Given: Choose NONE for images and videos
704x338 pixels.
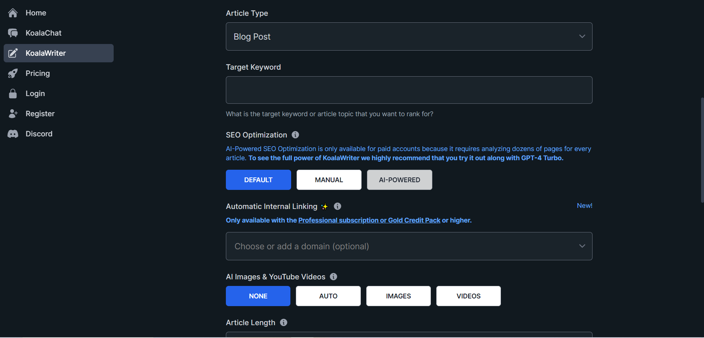Looking at the screenshot, I should pos(258,296).
